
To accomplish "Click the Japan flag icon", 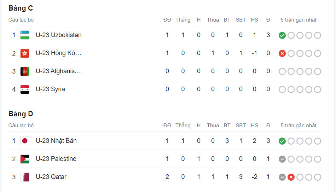I will pos(25,141).
